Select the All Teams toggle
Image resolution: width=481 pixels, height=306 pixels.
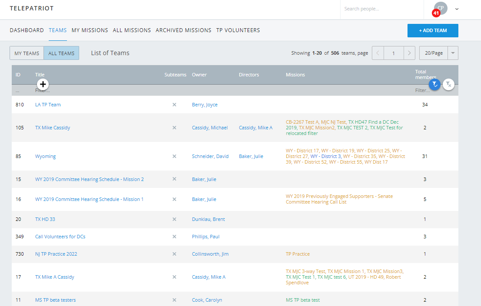click(x=61, y=53)
